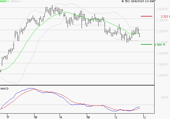
Task: Click the MACD panel label
Action: point(5,89)
